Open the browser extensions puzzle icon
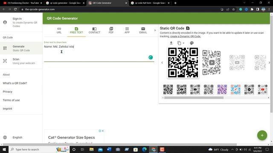 click(x=252, y=9)
